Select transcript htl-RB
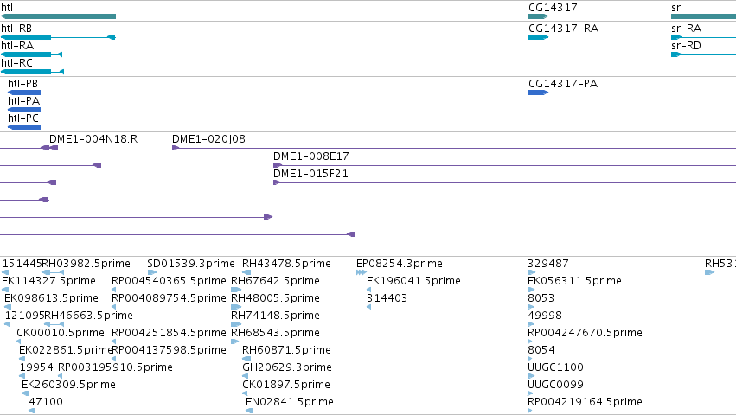This screenshot has width=736, height=415. tap(58, 37)
